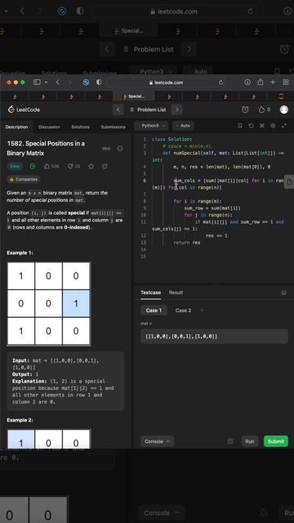Switch to the Discussion tab
This screenshot has height=523, width=294.
click(49, 127)
